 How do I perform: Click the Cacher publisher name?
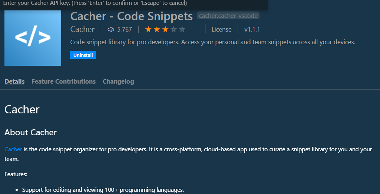82,29
